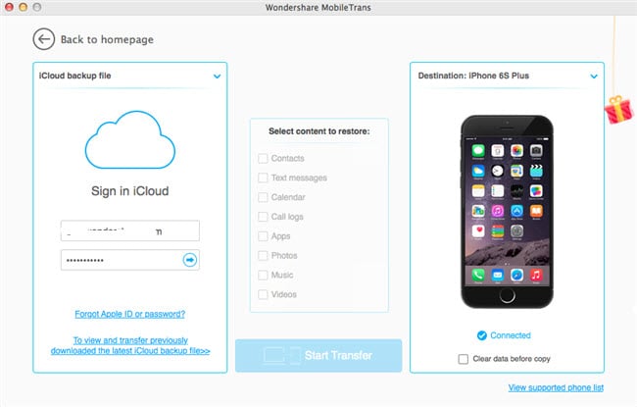This screenshot has width=637, height=407.
Task: Go Back to homepage
Action: [x=107, y=39]
